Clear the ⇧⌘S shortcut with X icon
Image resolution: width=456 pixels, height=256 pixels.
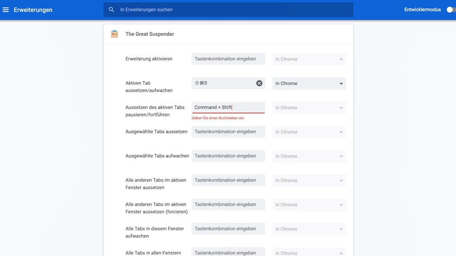259,83
